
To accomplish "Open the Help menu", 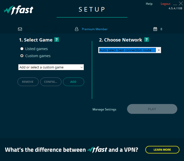I will tap(149, 4).
